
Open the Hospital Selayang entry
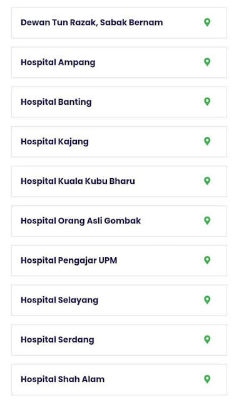pyautogui.click(x=119, y=300)
